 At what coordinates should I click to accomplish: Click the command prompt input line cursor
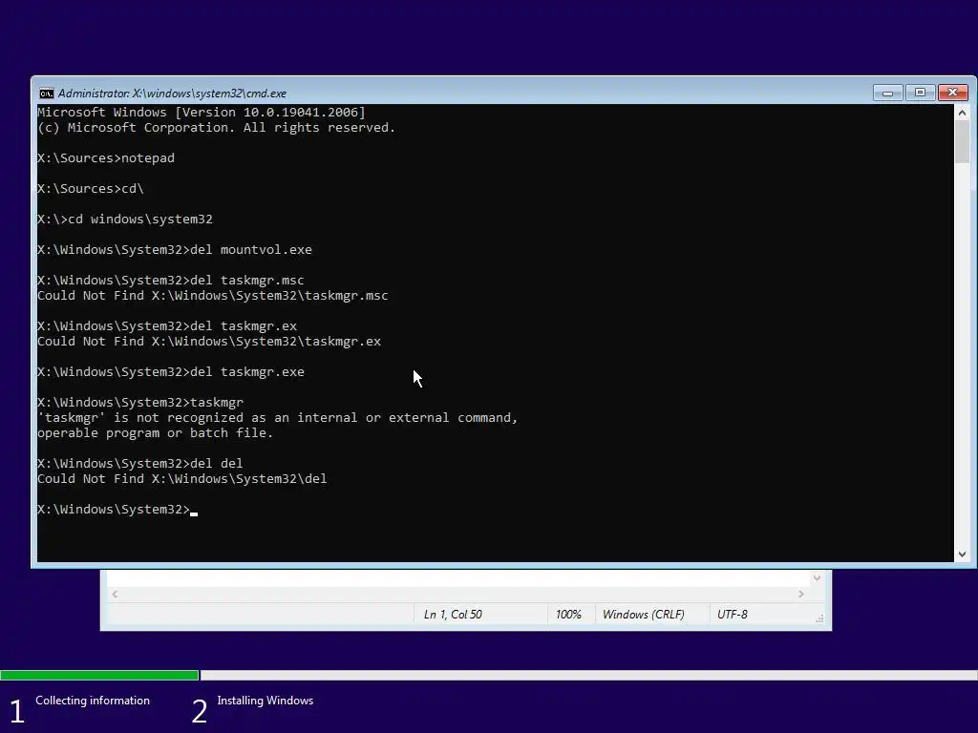pos(194,513)
